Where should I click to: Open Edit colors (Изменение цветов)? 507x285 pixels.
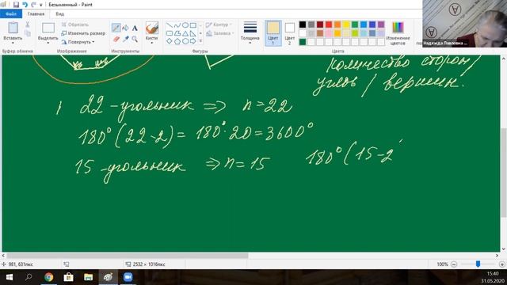[398, 33]
